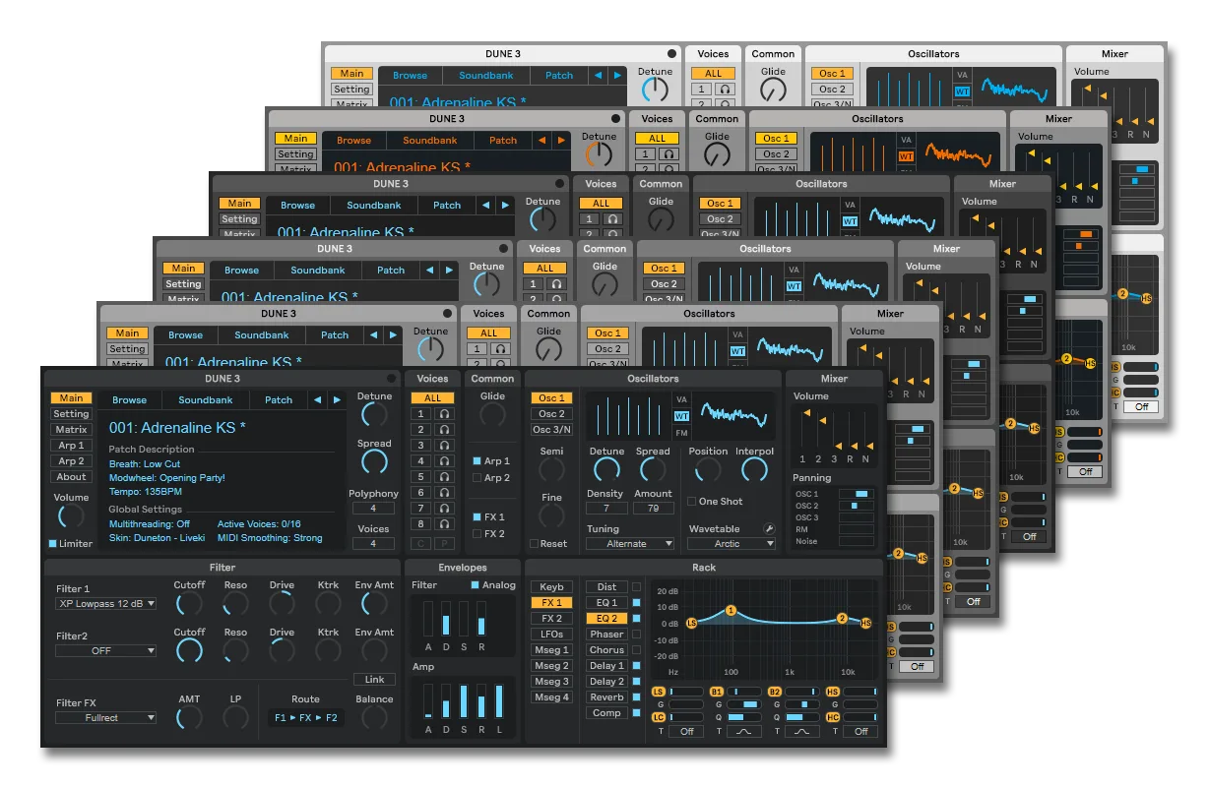1209x787 pixels.
Task: Open the T shape dropdown under band B1
Action: (744, 731)
